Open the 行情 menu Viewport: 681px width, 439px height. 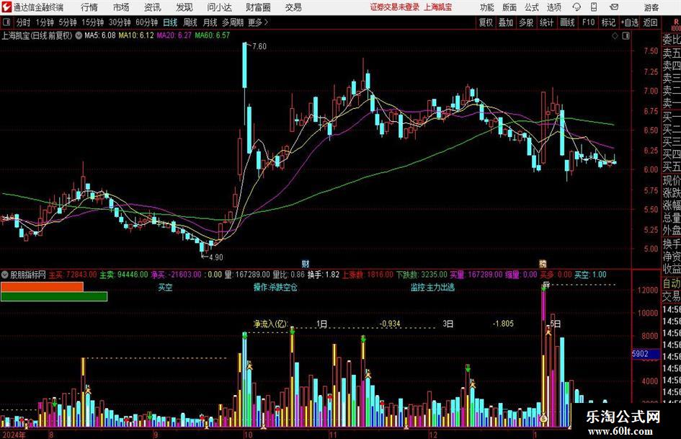click(89, 7)
